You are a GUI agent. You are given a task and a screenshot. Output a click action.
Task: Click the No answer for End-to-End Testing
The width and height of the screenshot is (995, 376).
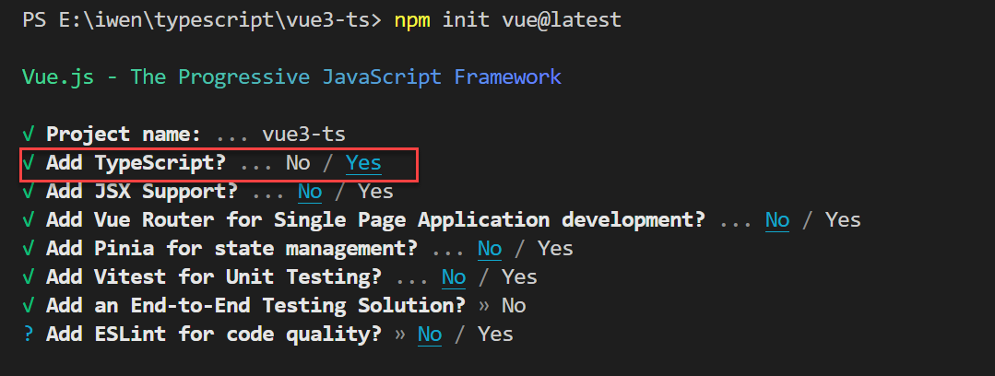pyautogui.click(x=514, y=306)
